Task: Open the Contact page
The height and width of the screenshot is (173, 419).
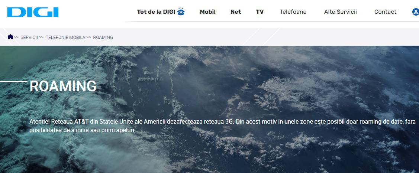Action: pyautogui.click(x=385, y=12)
